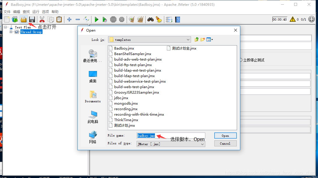
Task: Expand the Thread Group tree node
Action: pos(11,32)
